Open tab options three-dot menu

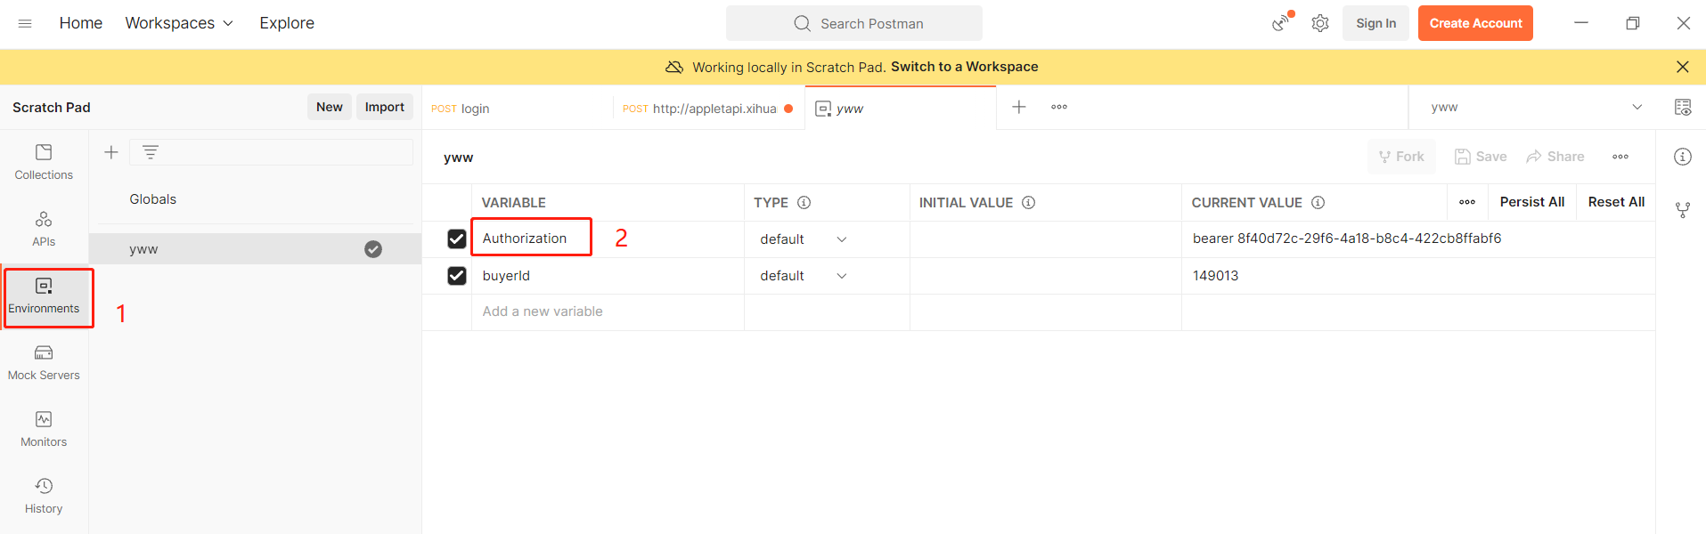point(1059,107)
